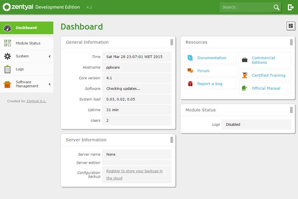The height and width of the screenshot is (199, 298).
Task: Follow the Zentyal S.L. link
Action: [x=36, y=101]
